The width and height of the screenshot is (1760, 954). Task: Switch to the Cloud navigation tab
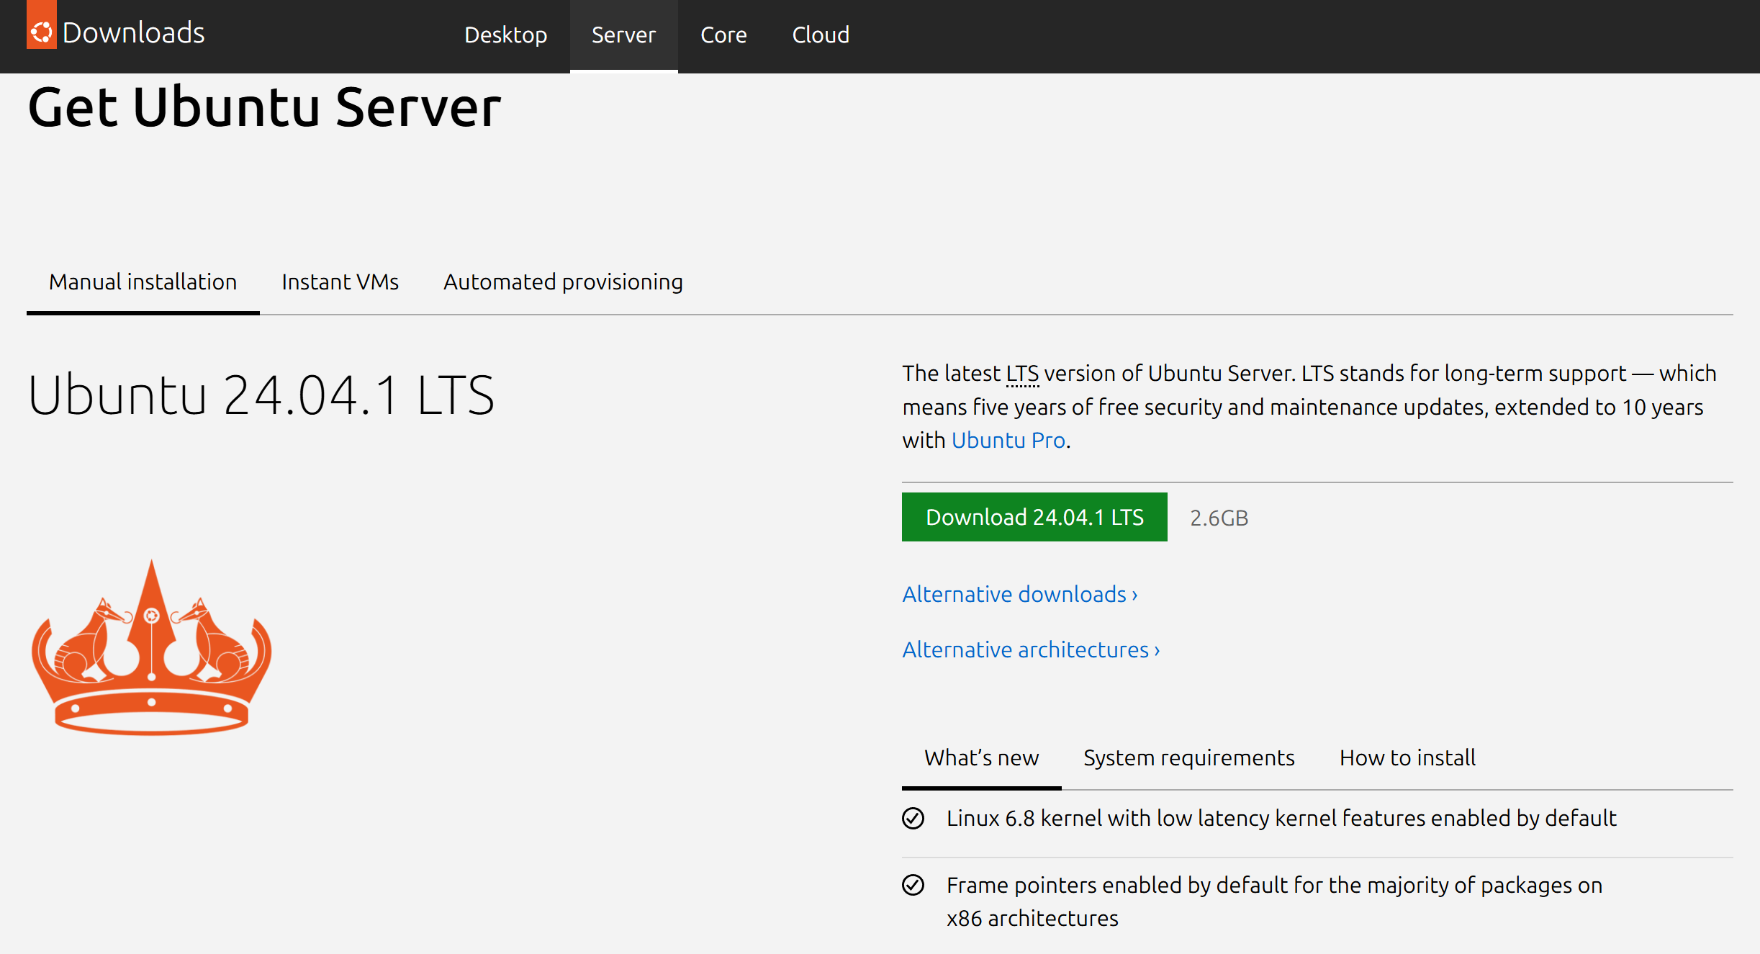[x=821, y=35]
